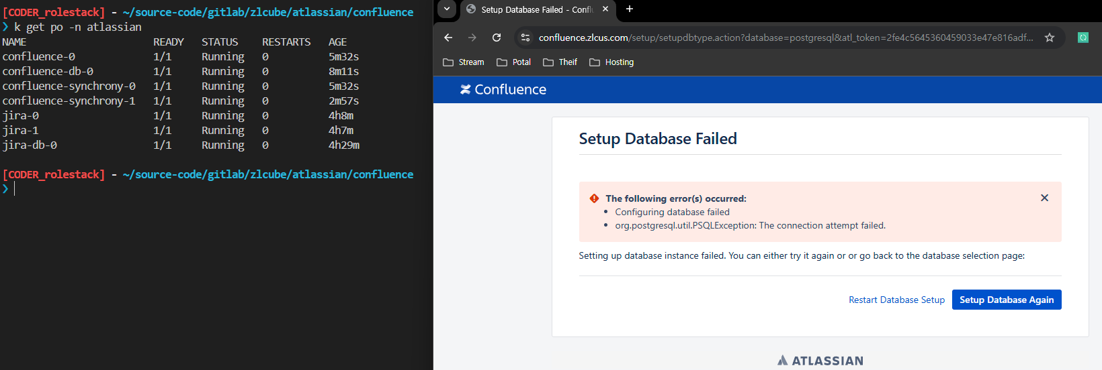Image resolution: width=1102 pixels, height=370 pixels.
Task: Click Running status of jira-db-0 row
Action: 223,145
